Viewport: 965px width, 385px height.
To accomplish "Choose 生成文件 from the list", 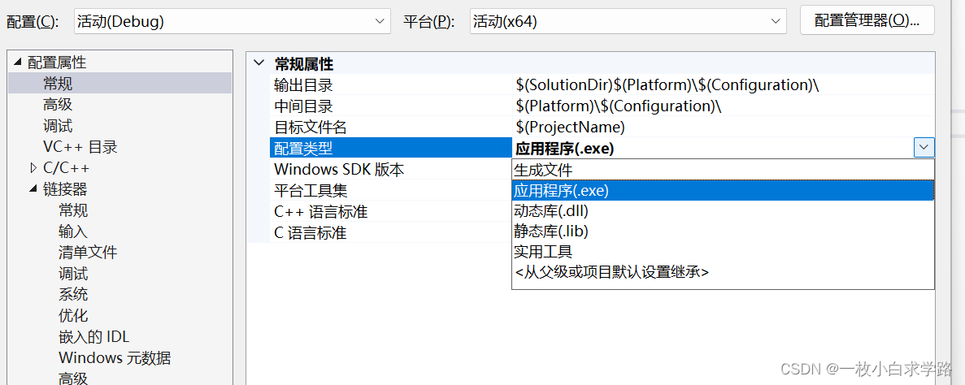I will (x=723, y=170).
